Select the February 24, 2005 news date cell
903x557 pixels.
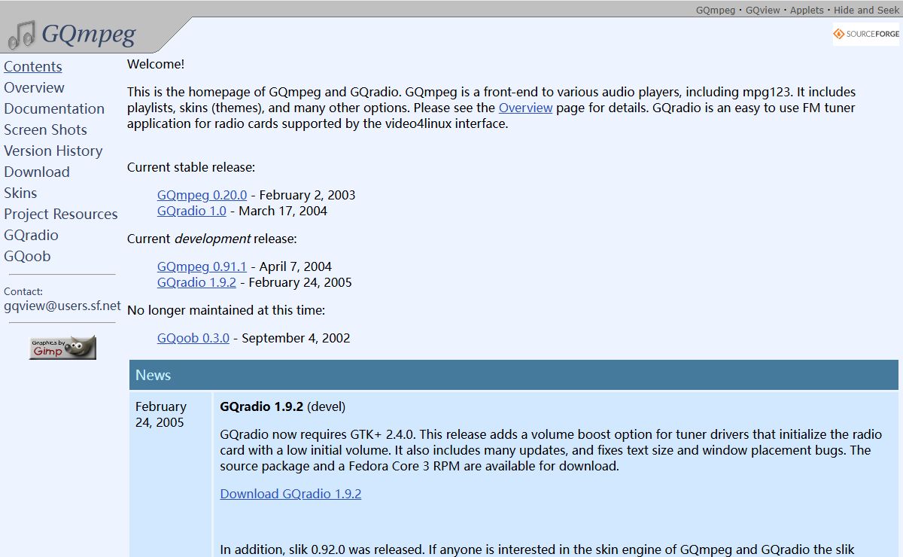coord(171,474)
